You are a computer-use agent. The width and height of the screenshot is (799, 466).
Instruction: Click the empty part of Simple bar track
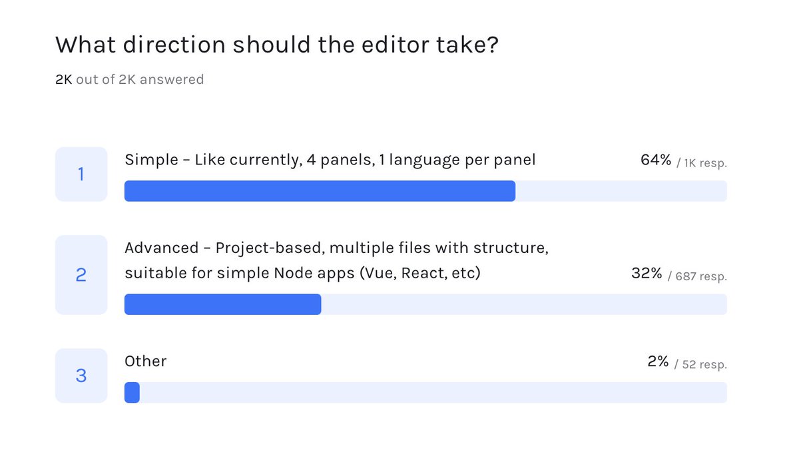point(621,191)
